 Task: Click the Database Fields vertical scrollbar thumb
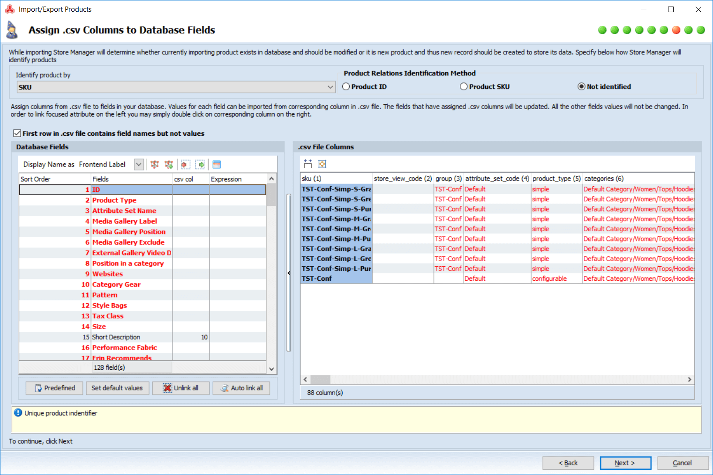point(271,195)
